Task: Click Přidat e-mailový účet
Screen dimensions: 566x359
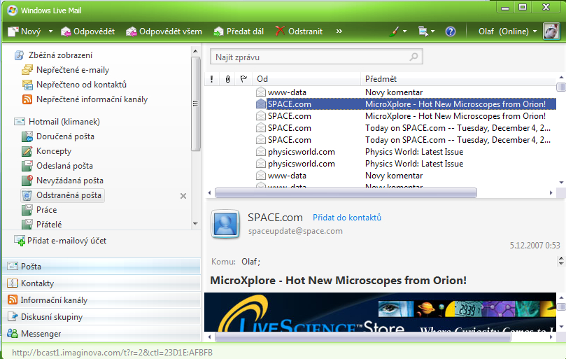Action: click(60, 241)
